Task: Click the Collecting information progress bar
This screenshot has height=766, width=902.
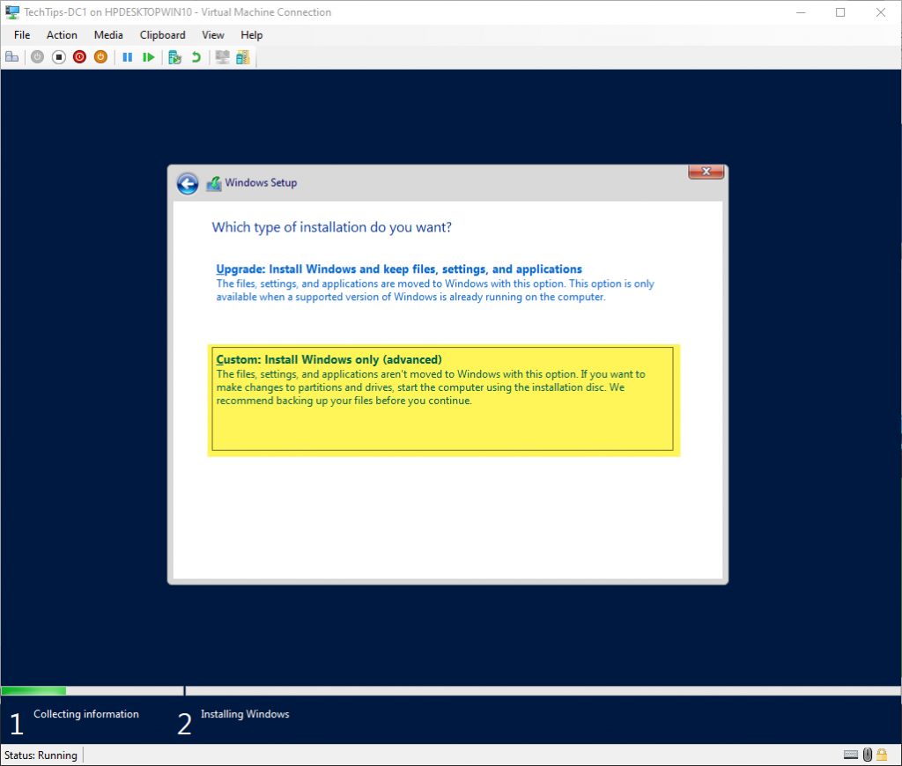Action: (x=92, y=690)
